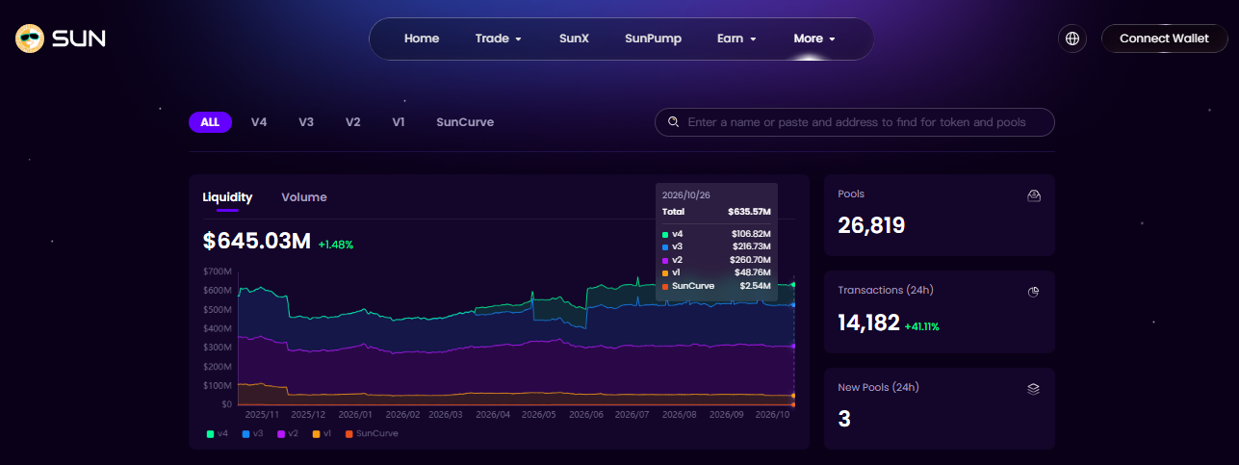
Task: Select the V4 pool filter
Action: click(259, 122)
